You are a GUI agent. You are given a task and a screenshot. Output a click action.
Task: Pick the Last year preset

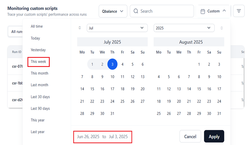pos(37,132)
